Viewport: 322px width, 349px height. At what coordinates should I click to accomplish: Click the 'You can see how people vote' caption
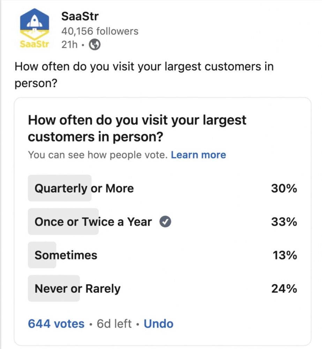tap(98, 154)
